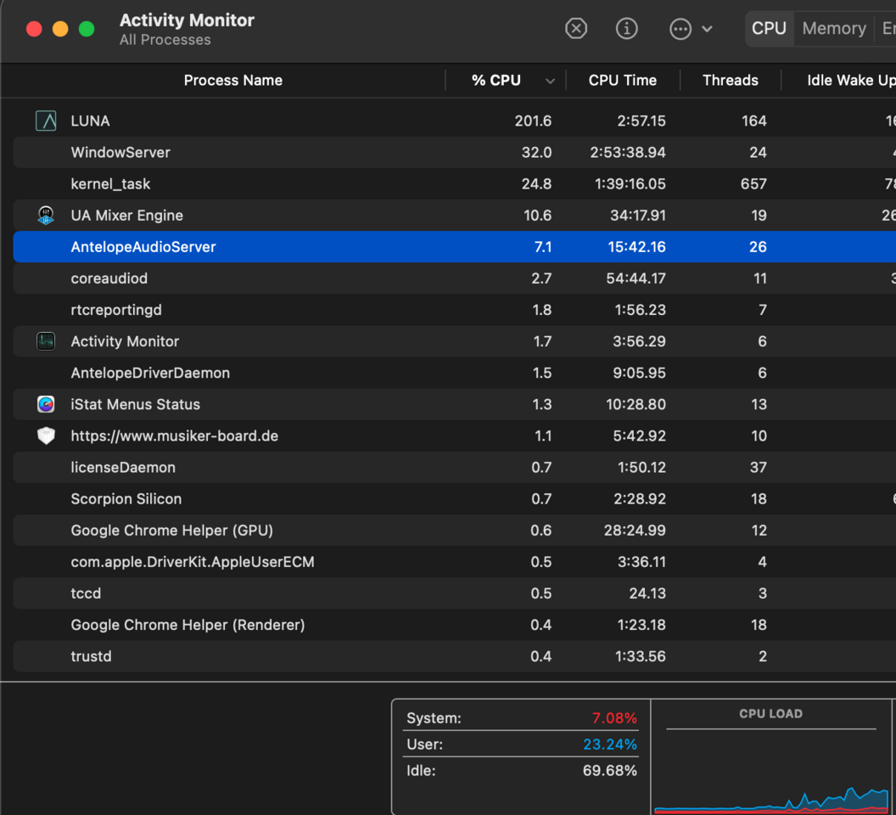This screenshot has width=896, height=815.
Task: Select the kernel_task process row
Action: [454, 183]
